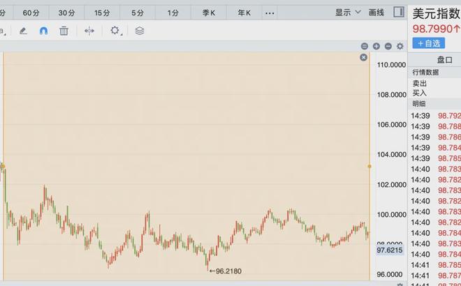This screenshot has width=461, height=286.
Task: Click the horizontal stretch arrows icon
Action: click(x=89, y=31)
